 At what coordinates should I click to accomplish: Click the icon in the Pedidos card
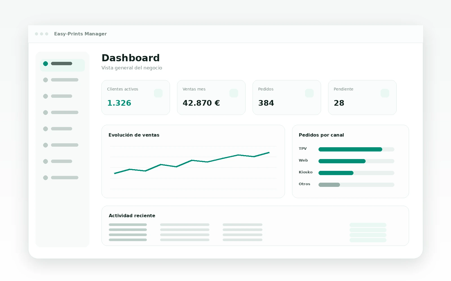[x=309, y=93]
